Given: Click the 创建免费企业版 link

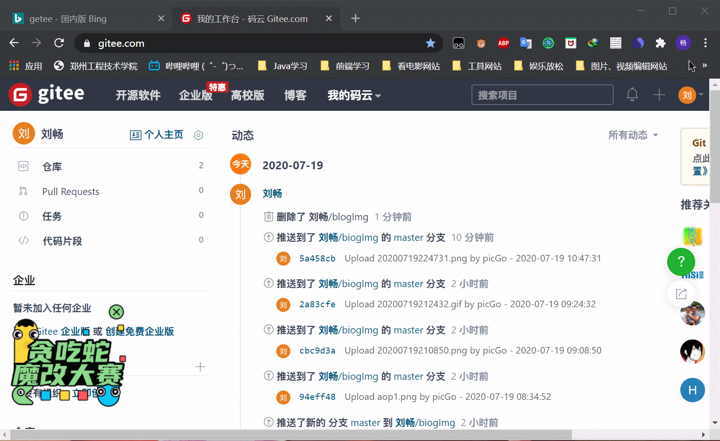Looking at the screenshot, I should [140, 332].
